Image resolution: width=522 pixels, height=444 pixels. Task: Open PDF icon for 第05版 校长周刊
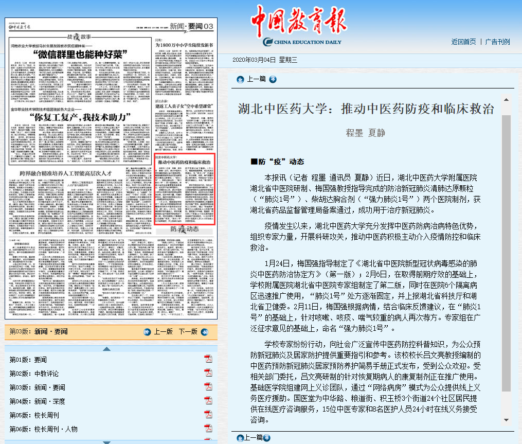pyautogui.click(x=208, y=414)
